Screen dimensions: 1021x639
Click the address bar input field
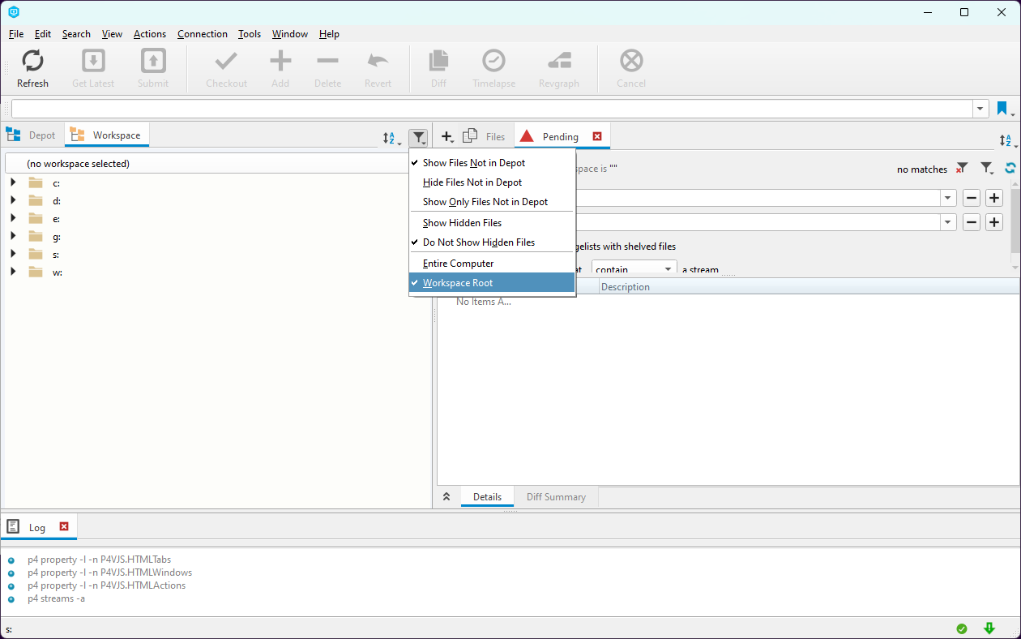pos(492,109)
